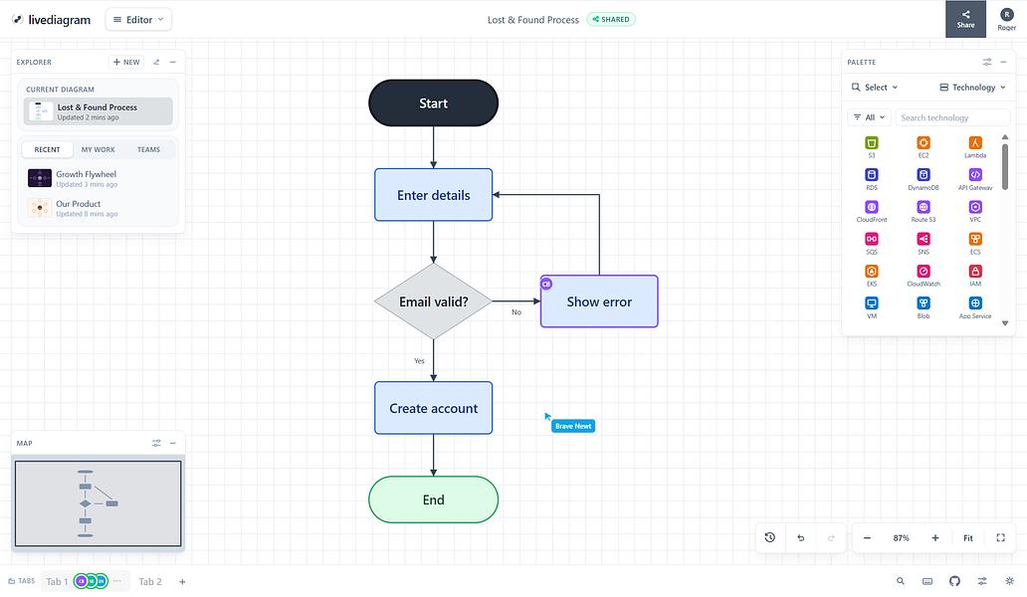This screenshot has width=1027, height=597.
Task: Open the All filter dropdown
Action: click(x=869, y=117)
